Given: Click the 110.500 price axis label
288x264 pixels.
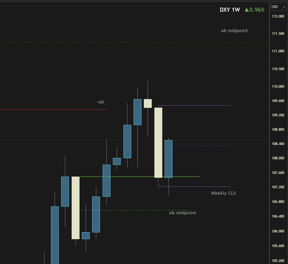Looking at the screenshot, I should click(x=278, y=69).
